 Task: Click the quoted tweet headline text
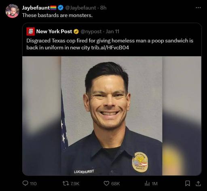(110, 44)
